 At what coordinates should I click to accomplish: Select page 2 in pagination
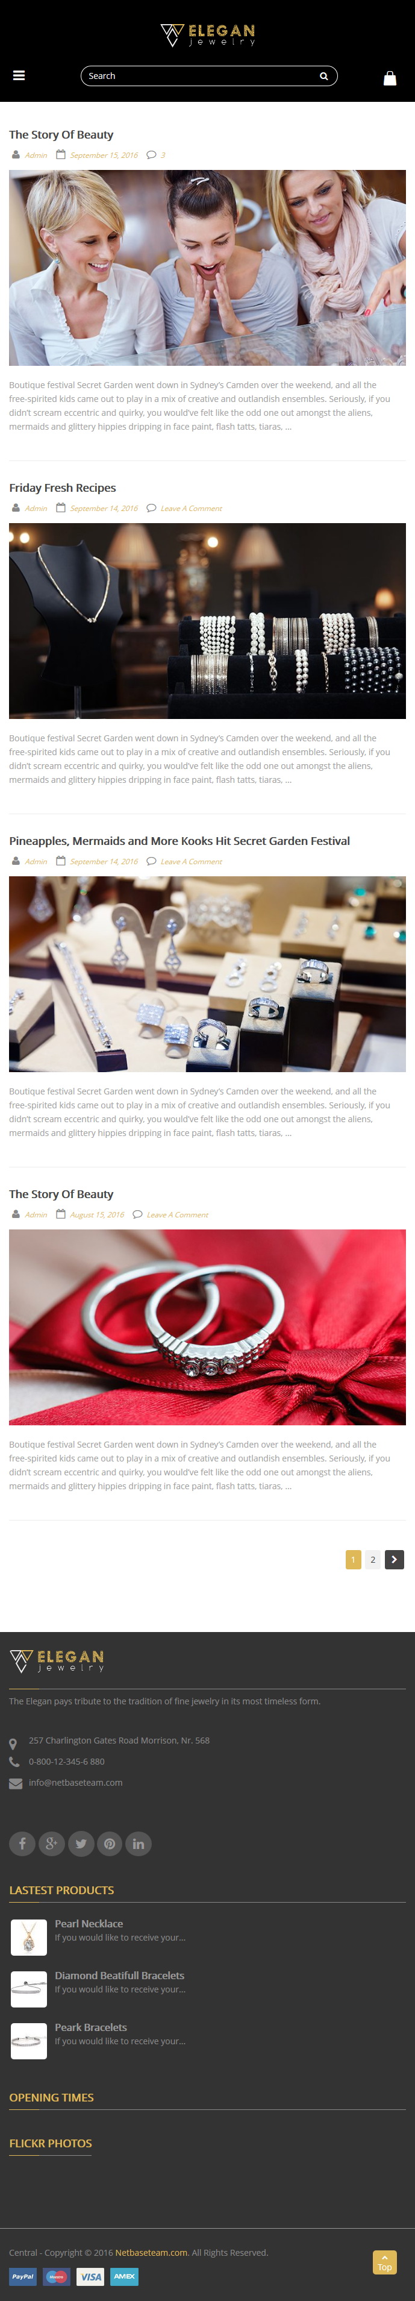tap(373, 1559)
